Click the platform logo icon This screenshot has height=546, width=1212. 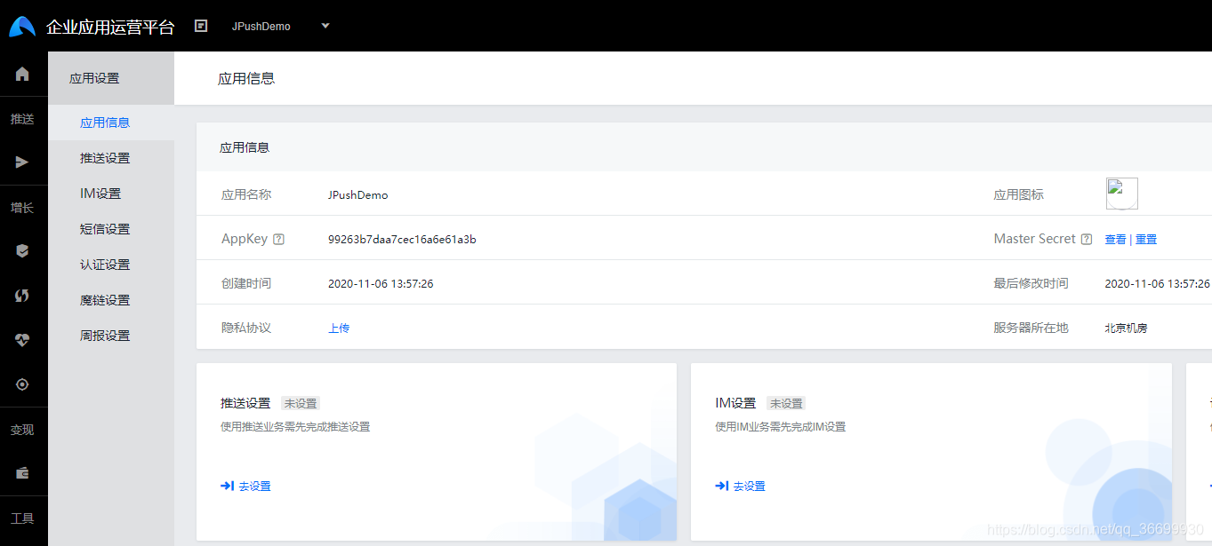22,27
